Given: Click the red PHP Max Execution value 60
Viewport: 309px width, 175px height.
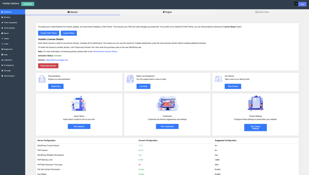Looking at the screenshot, I should [x=139, y=164].
